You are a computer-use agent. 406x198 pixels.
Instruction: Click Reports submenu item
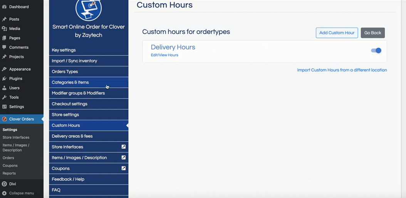[x=9, y=173]
